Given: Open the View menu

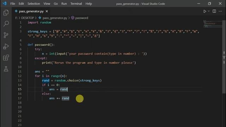Looking at the screenshot, I should (47, 4).
